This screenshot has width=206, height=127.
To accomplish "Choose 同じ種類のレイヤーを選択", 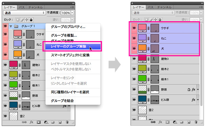I will (x=70, y=92).
